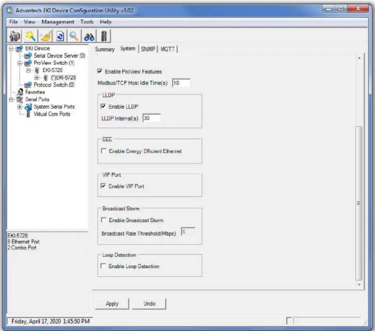Viewport: 375px width, 331px height.
Task: Collapse the EKI-5728 node without an asterisk
Action: (28, 70)
